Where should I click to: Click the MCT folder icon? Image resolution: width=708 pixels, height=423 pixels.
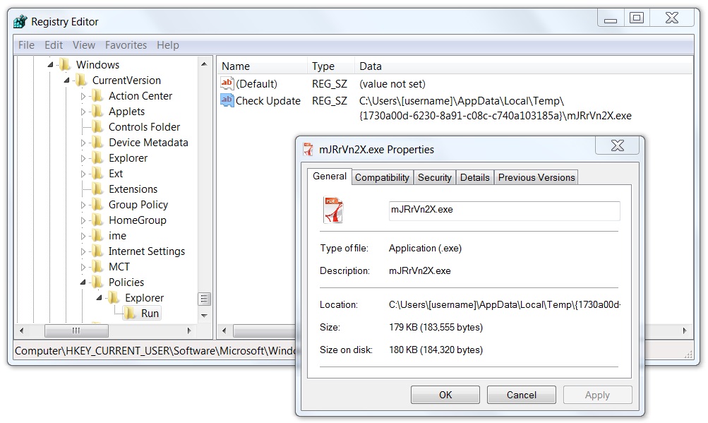98,267
